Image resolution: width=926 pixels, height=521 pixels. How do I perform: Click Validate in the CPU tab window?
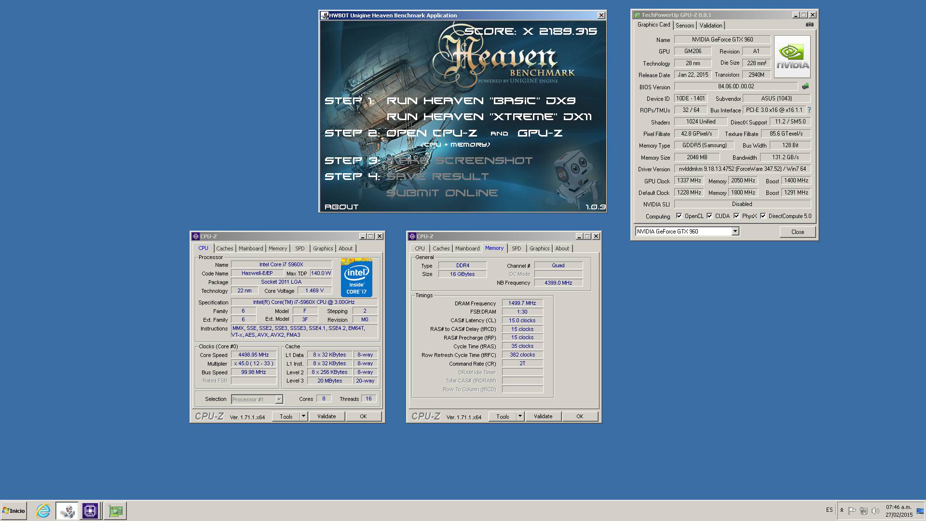pos(327,416)
